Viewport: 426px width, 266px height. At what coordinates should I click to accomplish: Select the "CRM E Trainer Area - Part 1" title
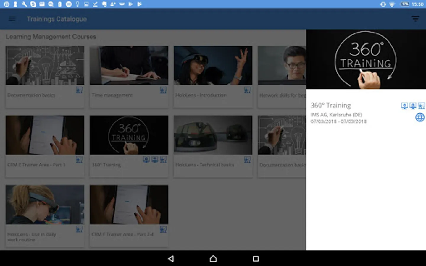tap(36, 165)
